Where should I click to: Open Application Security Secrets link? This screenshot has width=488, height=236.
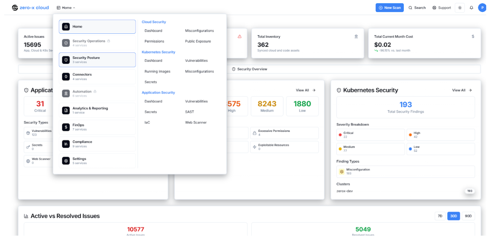151,112
